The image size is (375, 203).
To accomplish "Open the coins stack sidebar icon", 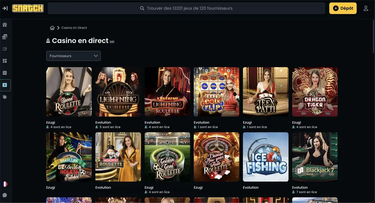I will 5,37.
